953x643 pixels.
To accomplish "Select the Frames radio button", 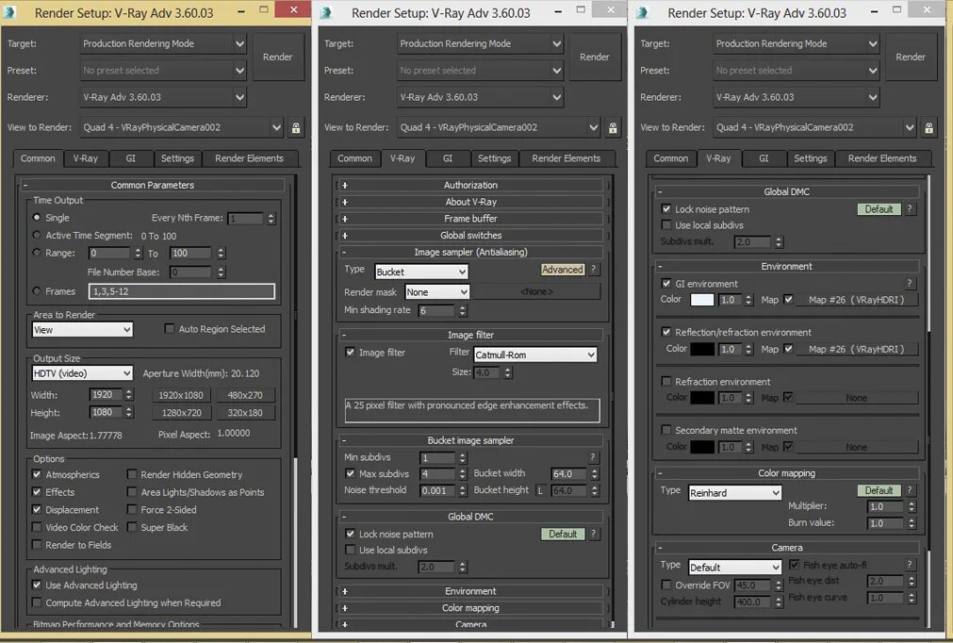I will coord(37,291).
